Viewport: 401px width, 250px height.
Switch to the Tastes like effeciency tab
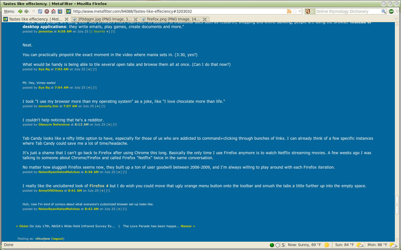pyautogui.click(x=36, y=19)
